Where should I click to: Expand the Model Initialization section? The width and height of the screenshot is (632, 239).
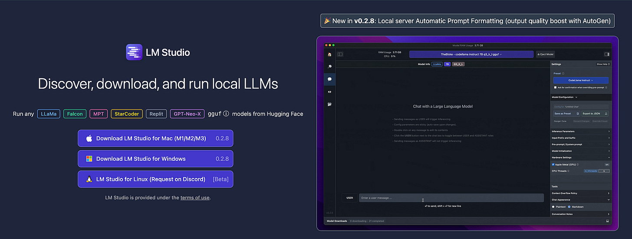pyautogui.click(x=580, y=151)
